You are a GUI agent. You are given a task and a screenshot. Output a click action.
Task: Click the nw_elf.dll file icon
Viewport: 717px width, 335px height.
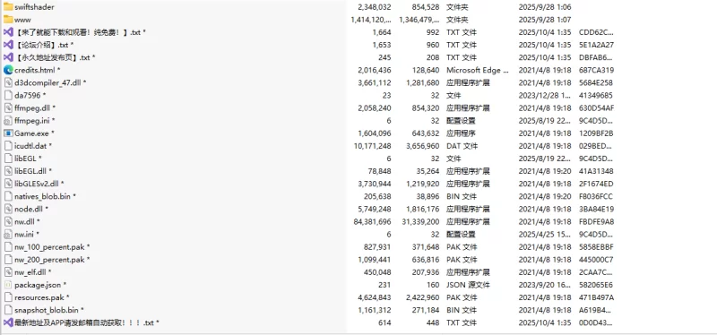[8, 272]
